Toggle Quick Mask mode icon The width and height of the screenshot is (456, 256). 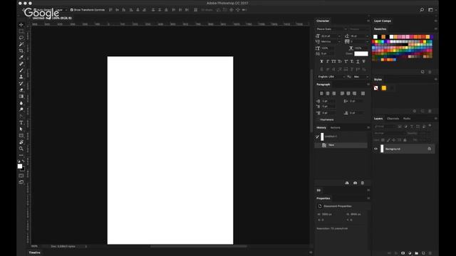(21, 176)
